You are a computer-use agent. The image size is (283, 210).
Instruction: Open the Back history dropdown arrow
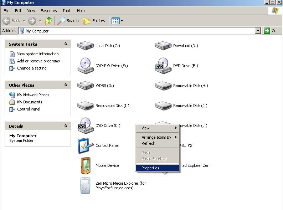click(24, 21)
